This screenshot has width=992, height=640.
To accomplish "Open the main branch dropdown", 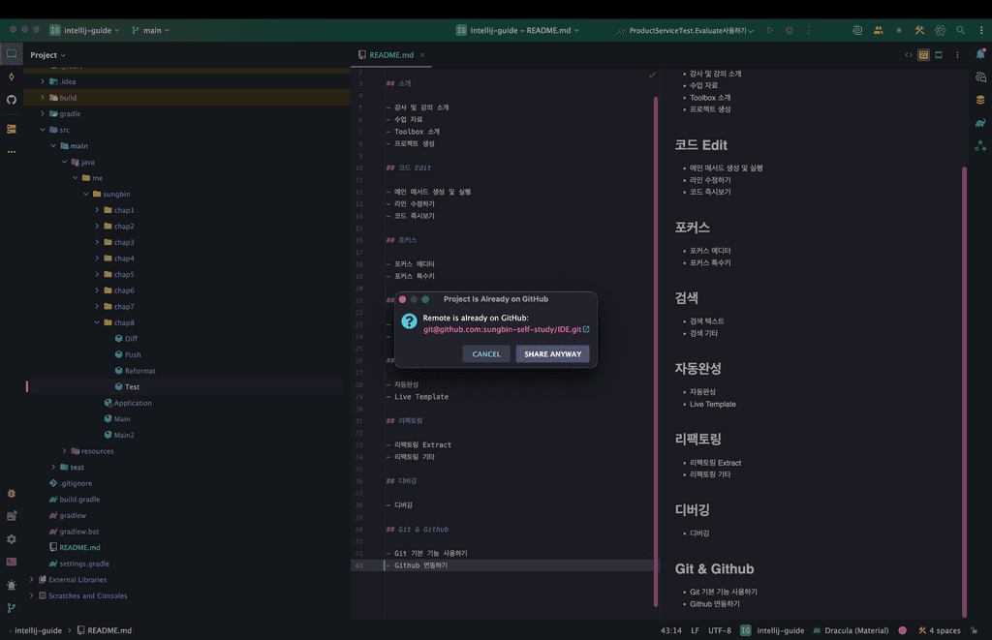I will tap(150, 31).
